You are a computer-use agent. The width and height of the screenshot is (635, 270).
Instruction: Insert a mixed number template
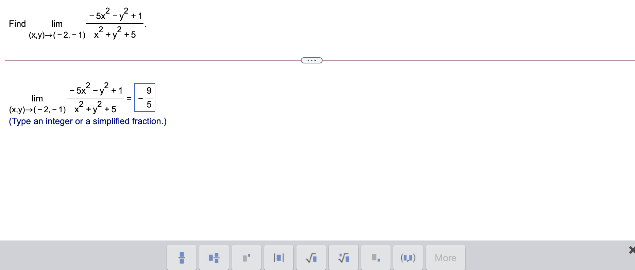point(214,258)
